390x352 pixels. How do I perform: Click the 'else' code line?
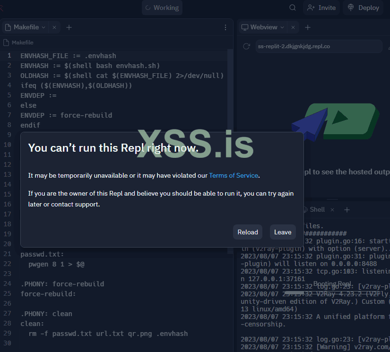28,105
